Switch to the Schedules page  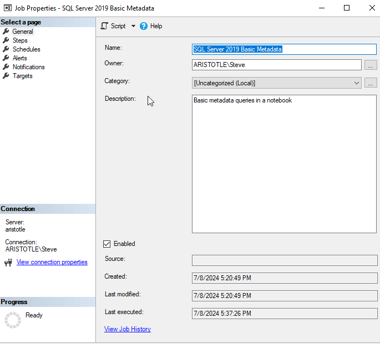[x=27, y=49]
